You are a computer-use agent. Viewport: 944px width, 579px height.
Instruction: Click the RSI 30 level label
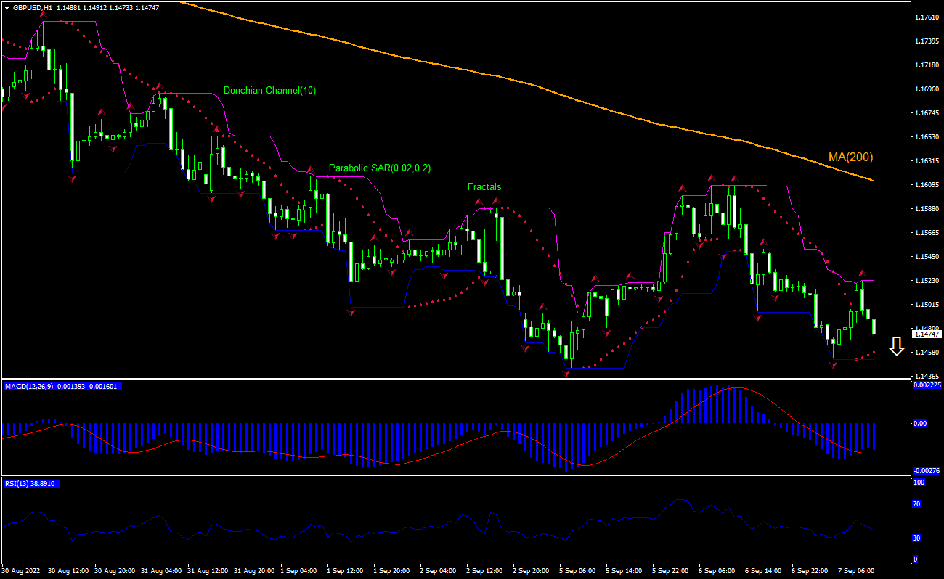pyautogui.click(x=919, y=538)
